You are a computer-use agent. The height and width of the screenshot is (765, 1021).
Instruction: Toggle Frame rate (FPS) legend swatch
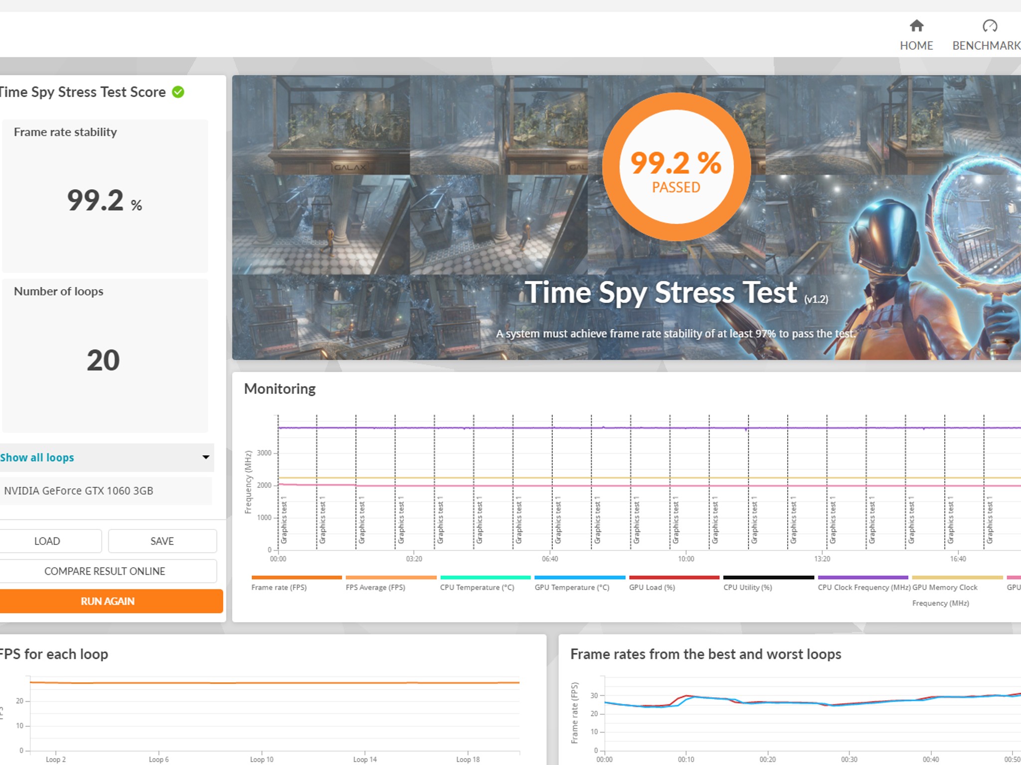pyautogui.click(x=297, y=578)
